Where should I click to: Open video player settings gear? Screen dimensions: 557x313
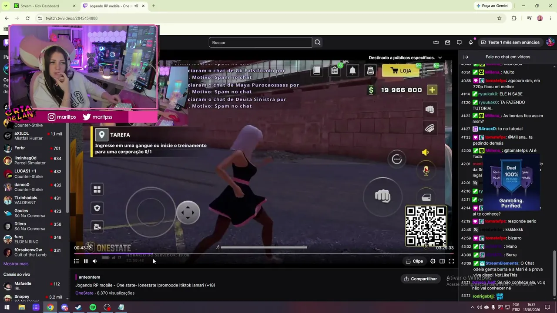pos(433,261)
